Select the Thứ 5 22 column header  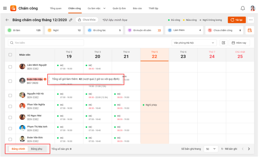[155, 55]
